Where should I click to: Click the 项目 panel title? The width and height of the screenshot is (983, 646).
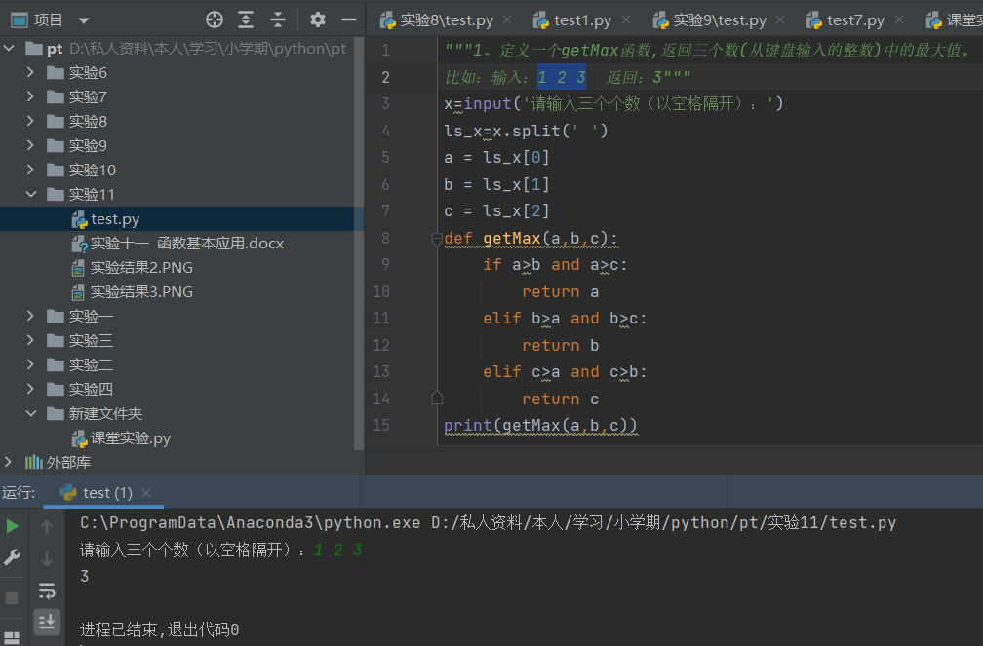[x=49, y=20]
